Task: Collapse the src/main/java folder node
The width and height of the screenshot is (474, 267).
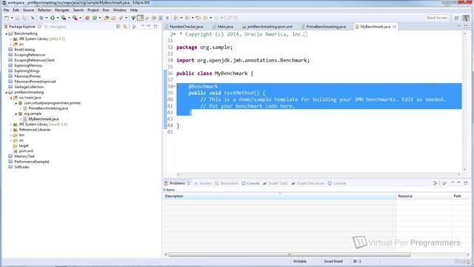Action: 11,98
